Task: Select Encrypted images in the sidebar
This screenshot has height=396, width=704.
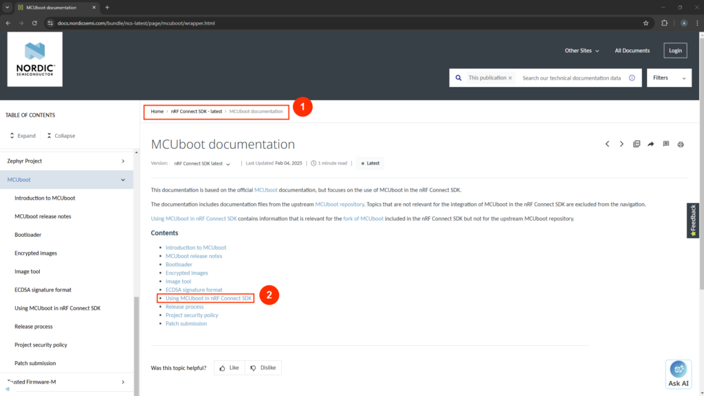Action: [x=36, y=253]
